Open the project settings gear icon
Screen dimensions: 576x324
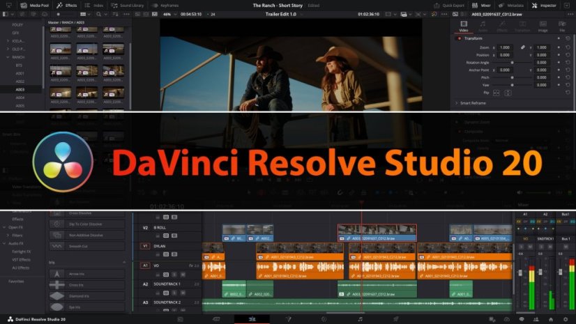point(566,319)
